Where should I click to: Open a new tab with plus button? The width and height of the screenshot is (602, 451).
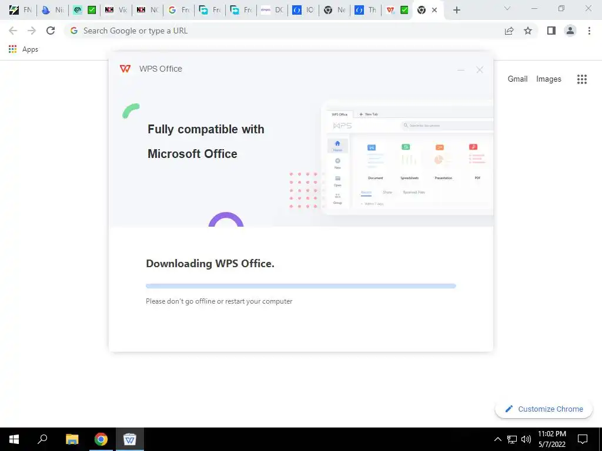[x=456, y=11]
